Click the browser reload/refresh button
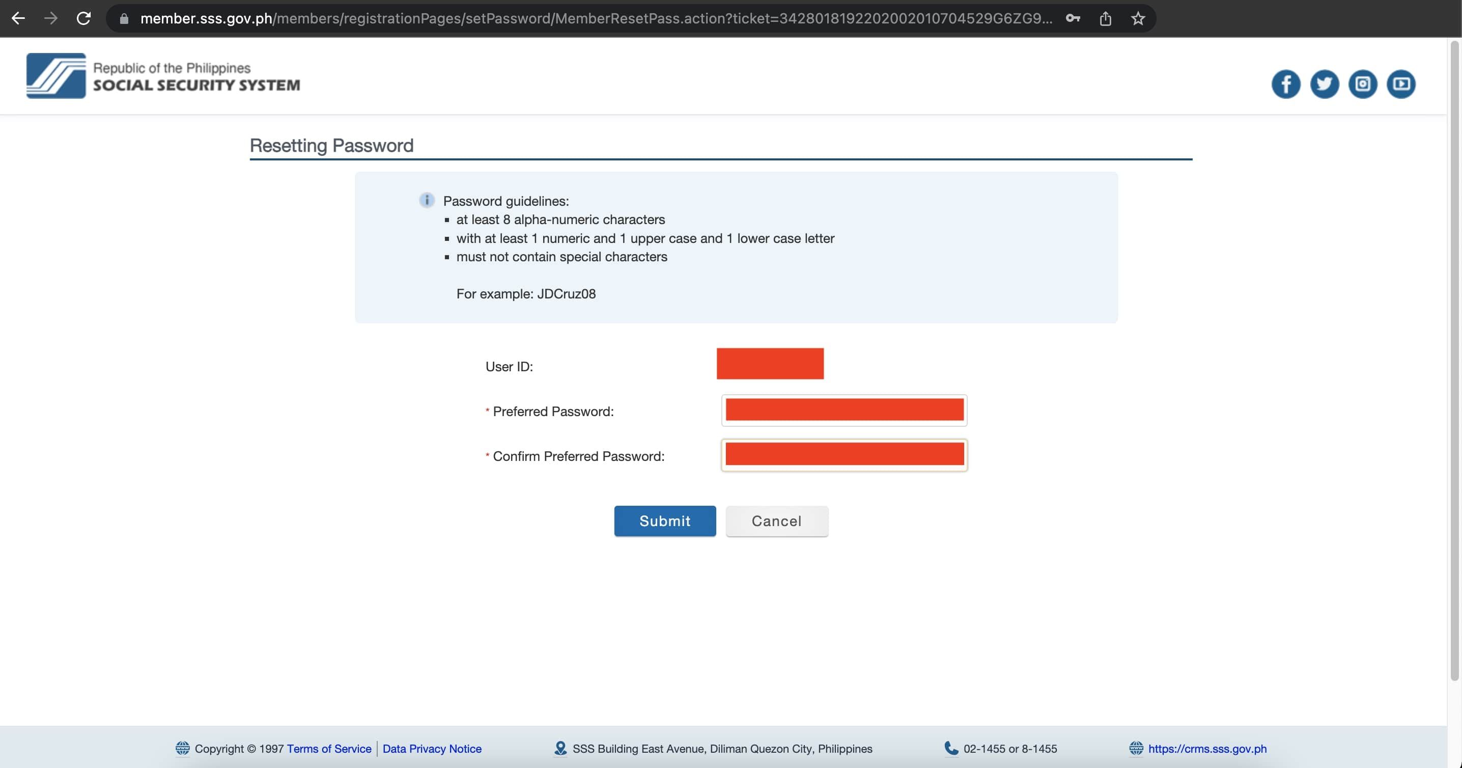 tap(84, 18)
